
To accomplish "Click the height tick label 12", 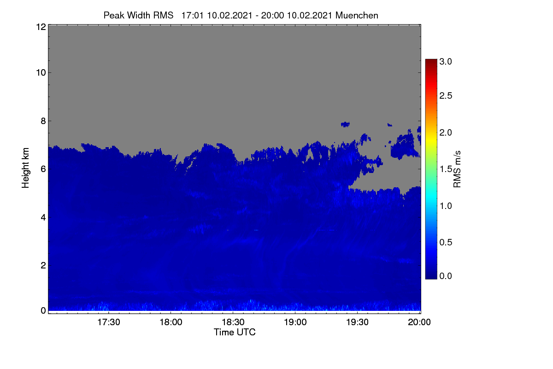I will [x=40, y=27].
